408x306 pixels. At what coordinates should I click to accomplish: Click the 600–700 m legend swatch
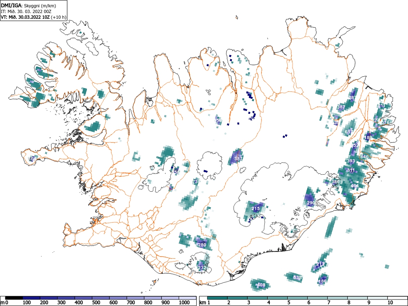(118, 298)
